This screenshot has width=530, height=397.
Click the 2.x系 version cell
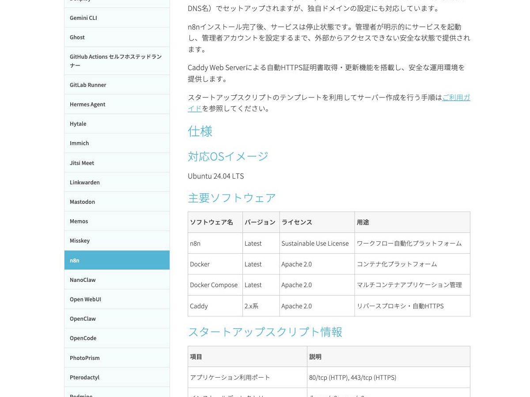point(261,306)
